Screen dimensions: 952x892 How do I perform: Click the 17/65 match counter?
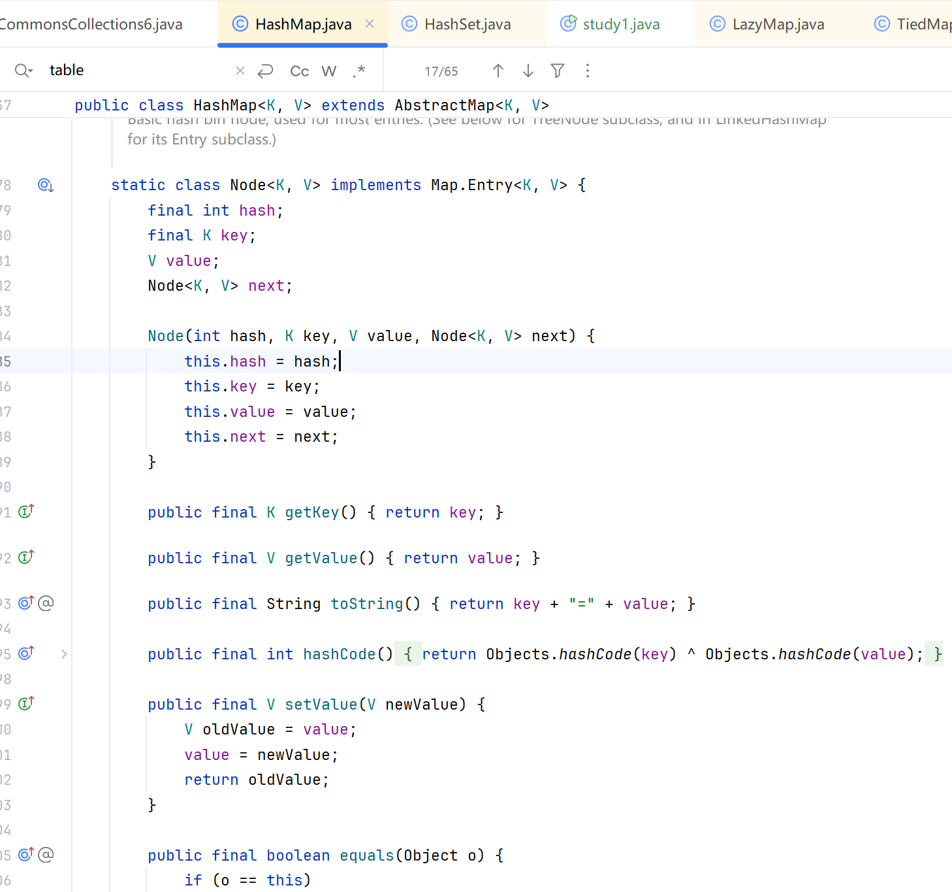click(441, 71)
